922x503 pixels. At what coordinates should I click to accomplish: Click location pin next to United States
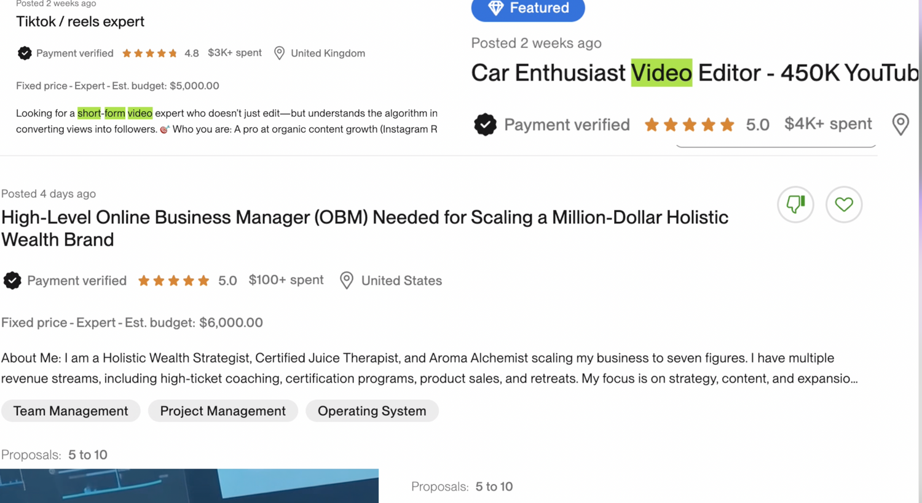347,281
